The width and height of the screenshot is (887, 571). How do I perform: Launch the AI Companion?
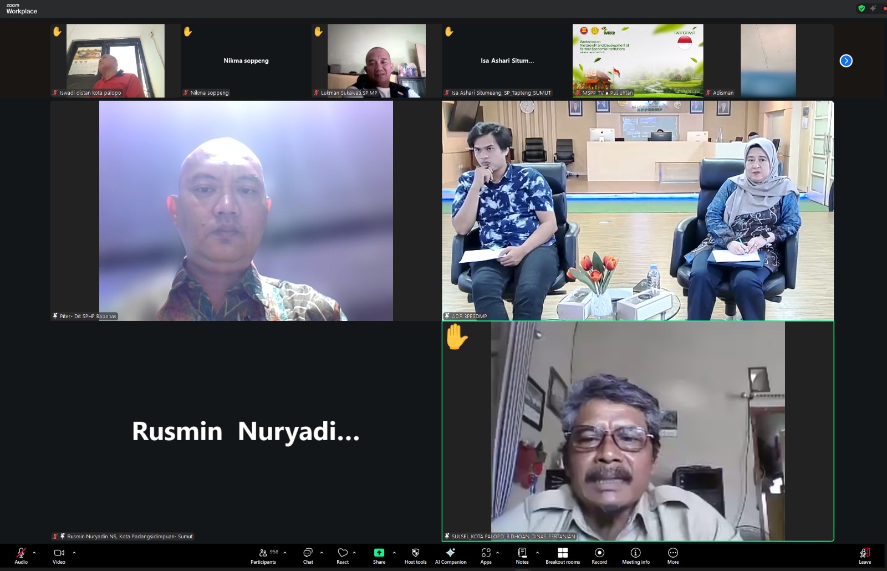click(451, 555)
